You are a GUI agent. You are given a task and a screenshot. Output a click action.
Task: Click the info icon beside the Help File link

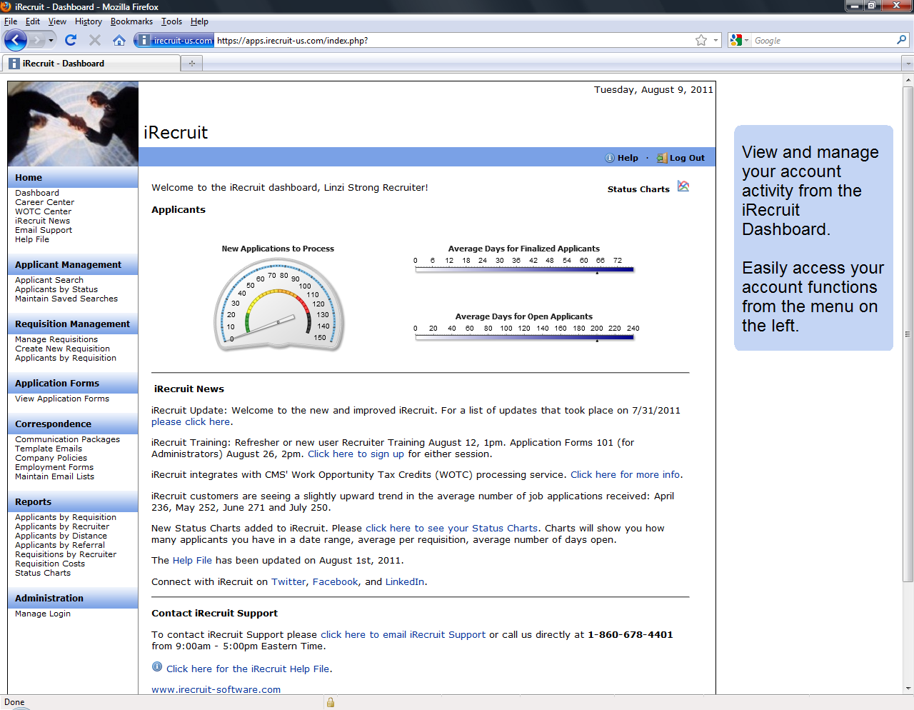(157, 666)
